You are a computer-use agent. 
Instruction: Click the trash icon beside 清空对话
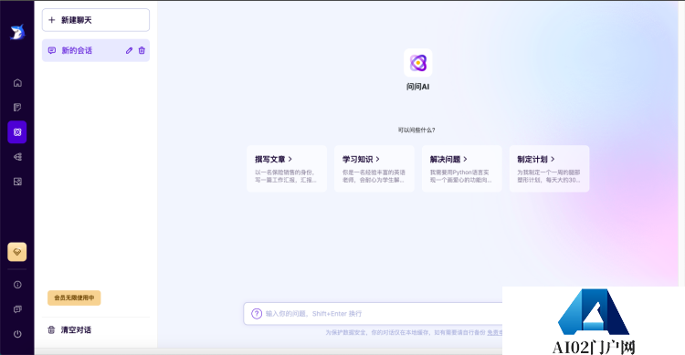[51, 329]
